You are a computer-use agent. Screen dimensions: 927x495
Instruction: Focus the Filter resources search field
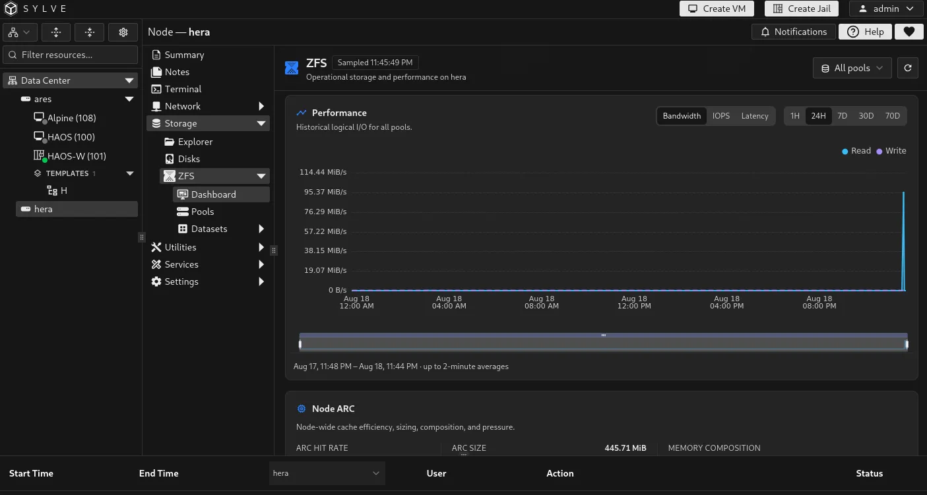71,55
